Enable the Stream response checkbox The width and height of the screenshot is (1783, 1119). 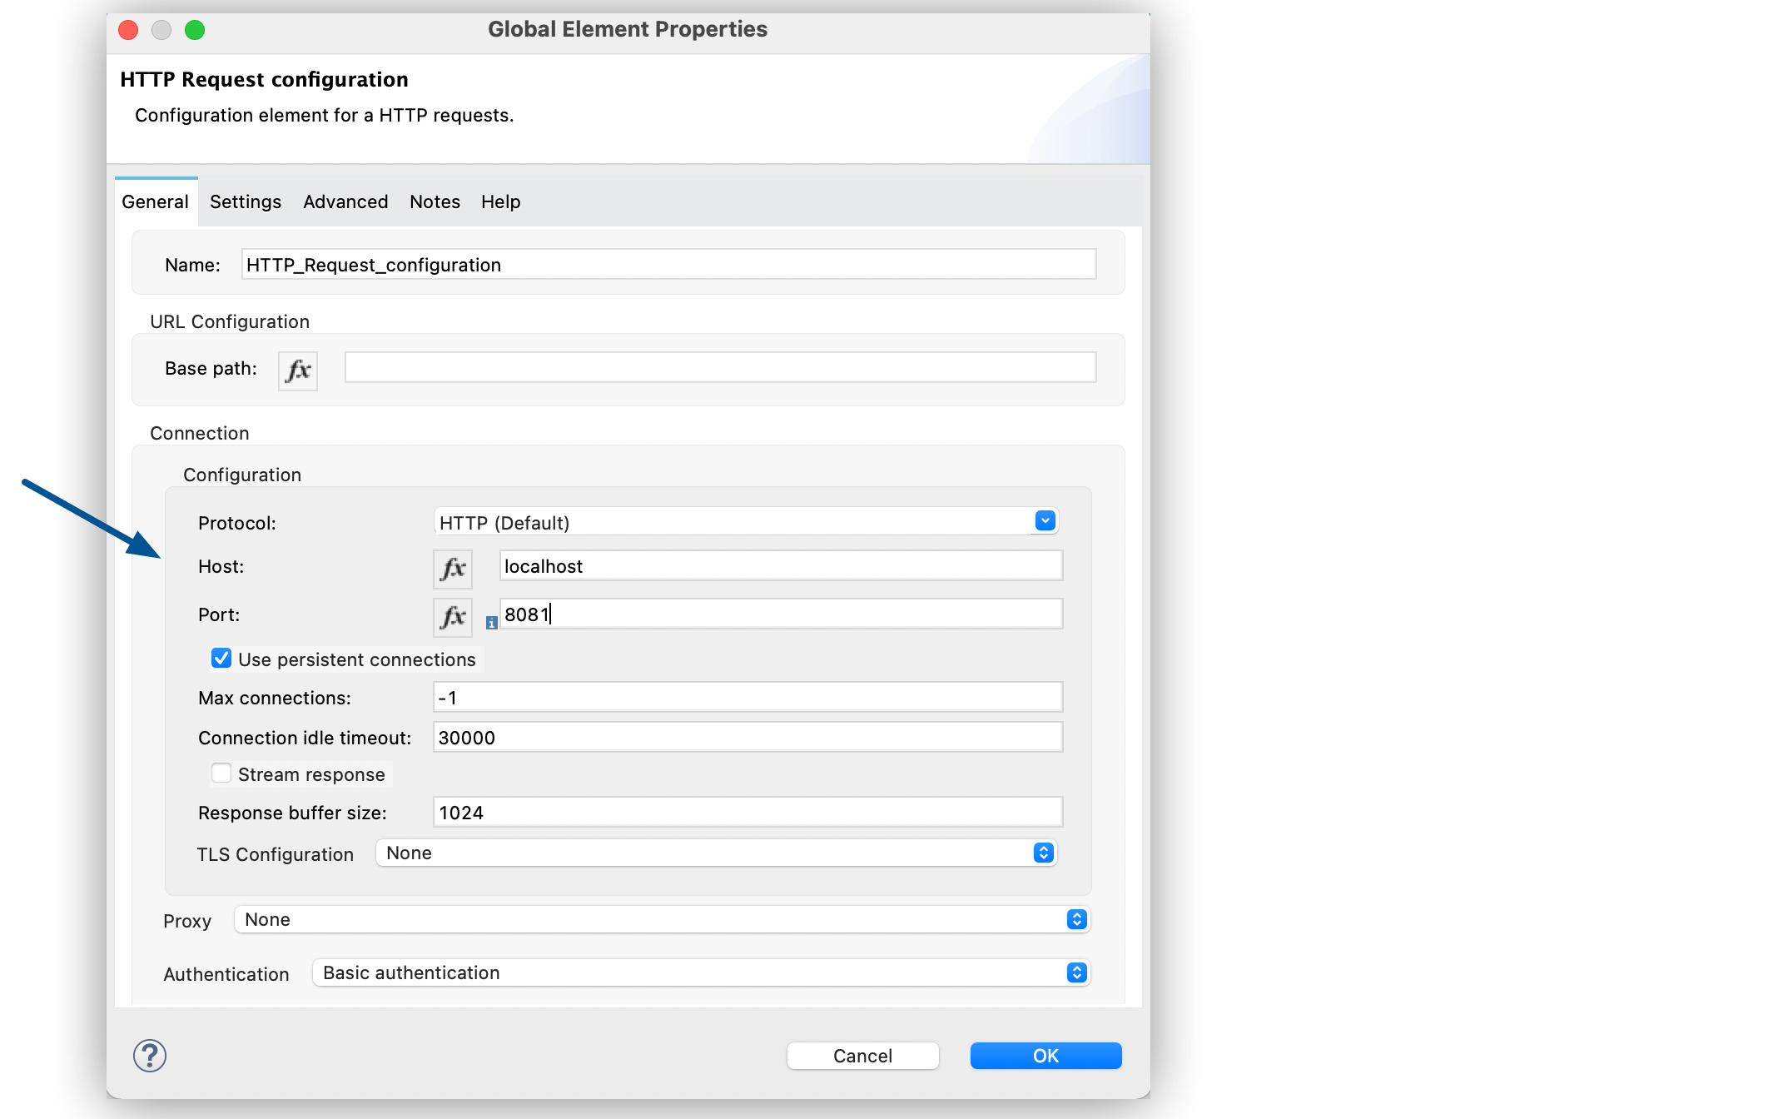tap(221, 773)
